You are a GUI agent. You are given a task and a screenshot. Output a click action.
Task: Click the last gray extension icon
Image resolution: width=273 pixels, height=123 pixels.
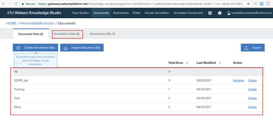pyautogui.click(x=267, y=4)
